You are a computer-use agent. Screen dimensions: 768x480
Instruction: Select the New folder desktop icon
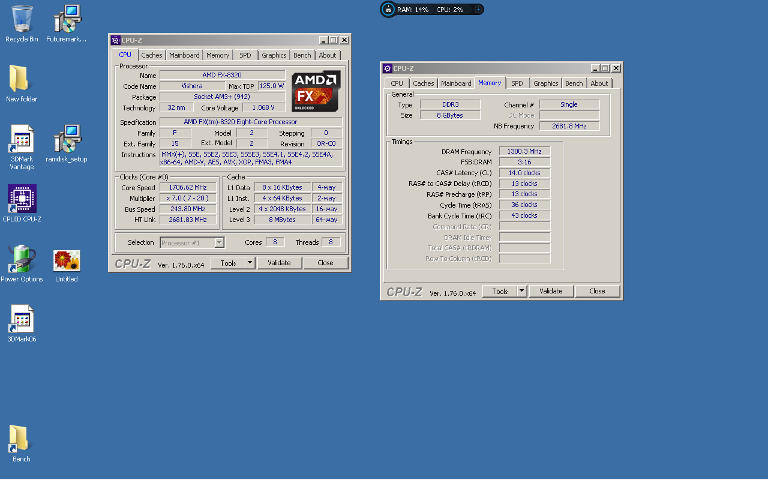click(22, 83)
